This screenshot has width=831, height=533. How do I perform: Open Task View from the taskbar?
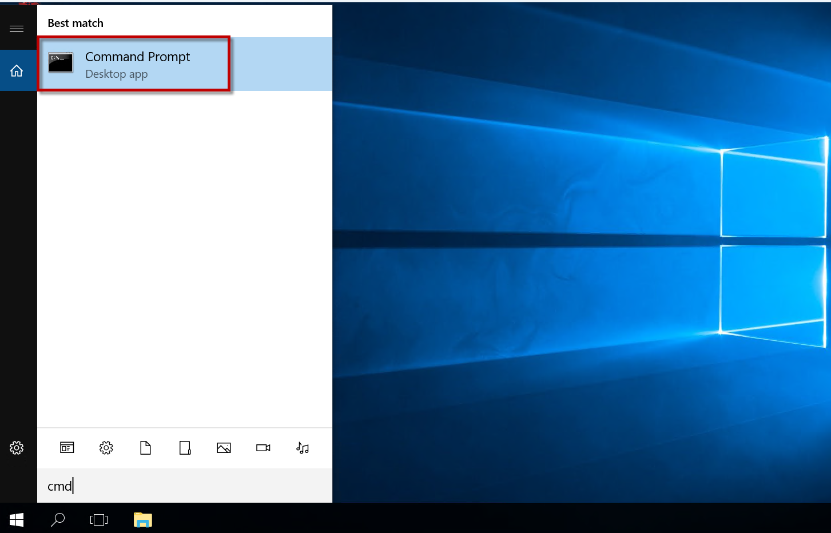[x=99, y=519]
